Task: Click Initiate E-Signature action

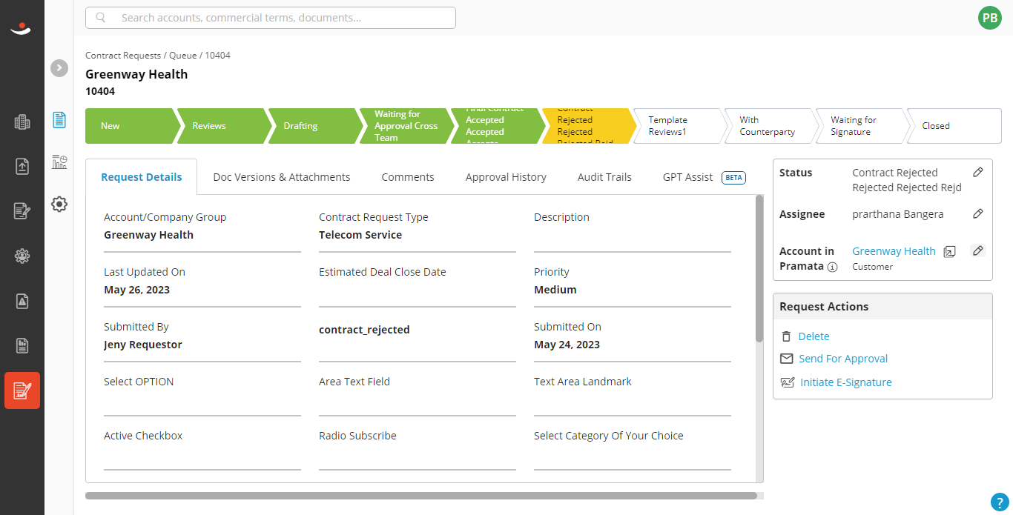Action: [x=846, y=382]
